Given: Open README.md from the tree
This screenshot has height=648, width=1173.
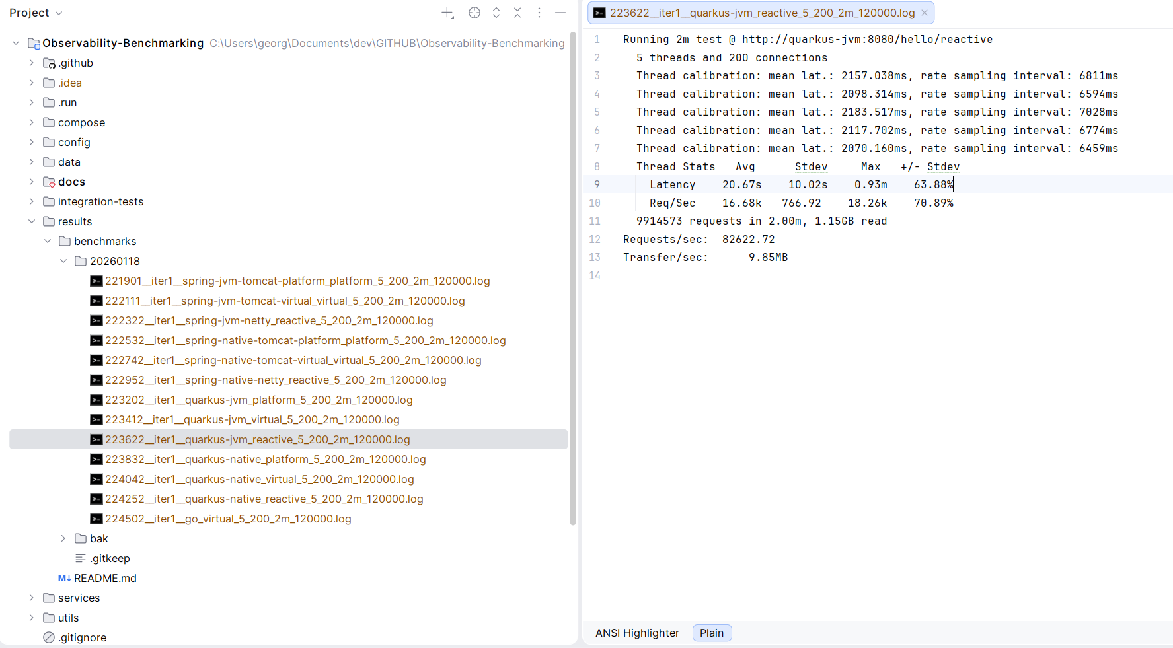Looking at the screenshot, I should click(104, 578).
